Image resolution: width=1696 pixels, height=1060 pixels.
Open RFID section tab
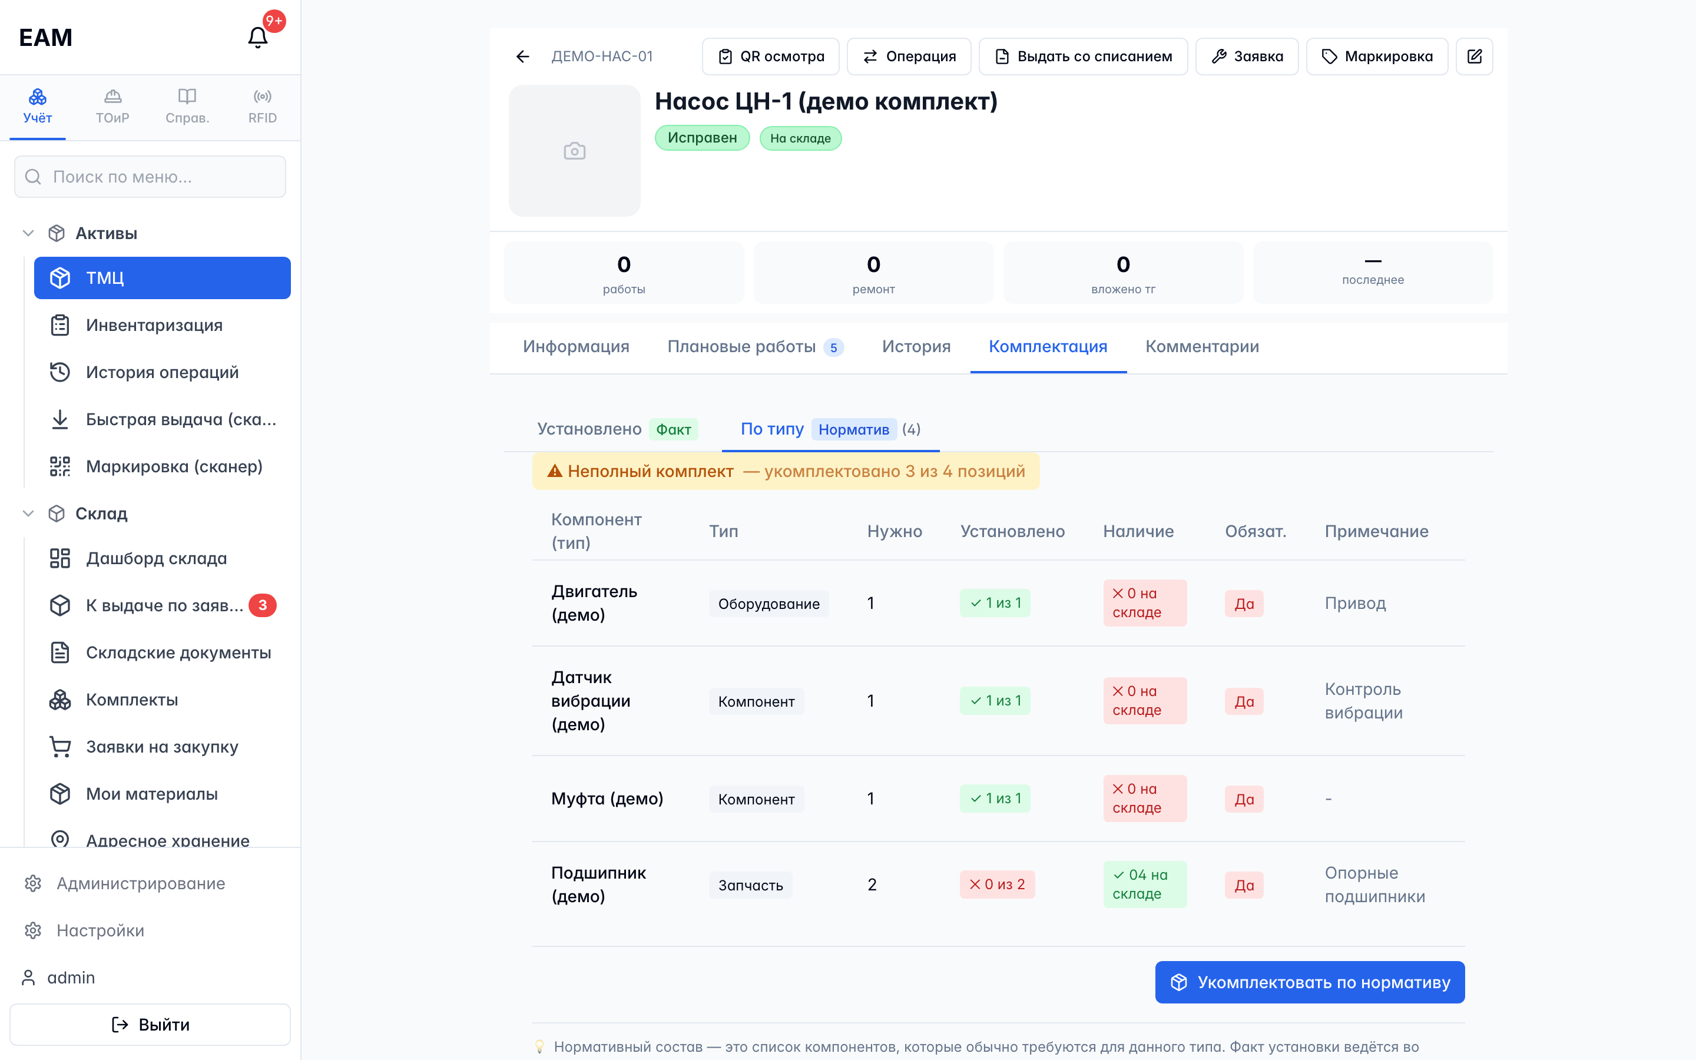pyautogui.click(x=263, y=107)
